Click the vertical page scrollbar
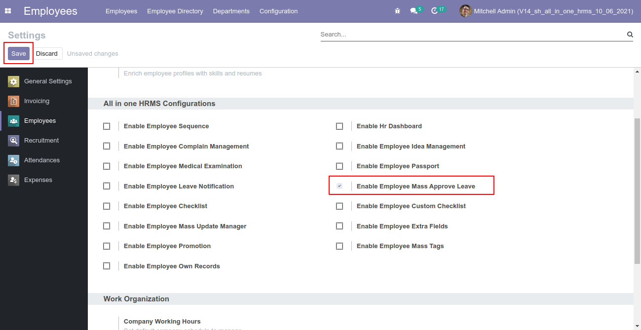 point(637,191)
